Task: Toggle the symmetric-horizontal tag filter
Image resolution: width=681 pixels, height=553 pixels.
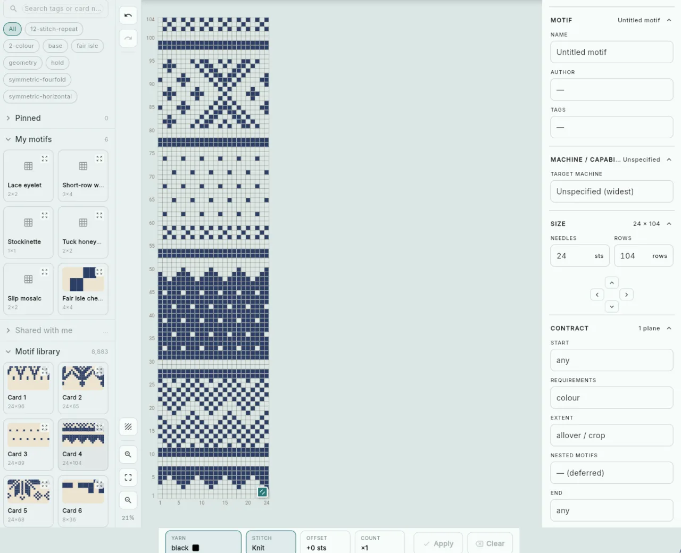Action: [40, 97]
